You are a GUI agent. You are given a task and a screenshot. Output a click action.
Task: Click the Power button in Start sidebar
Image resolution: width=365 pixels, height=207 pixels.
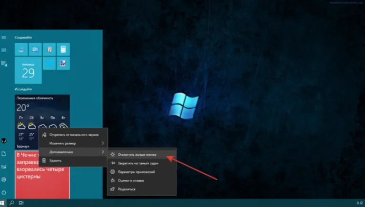[4, 193]
